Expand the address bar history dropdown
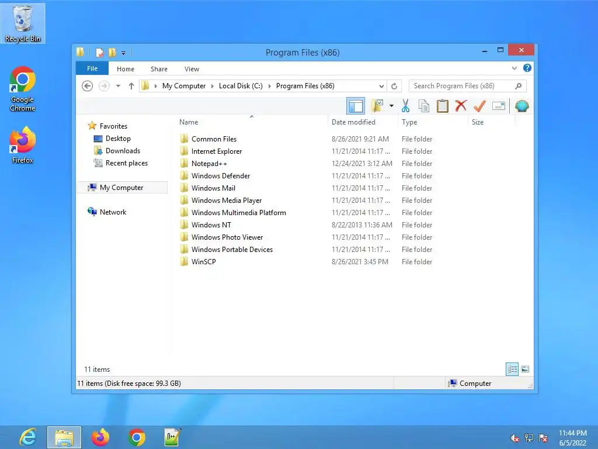This screenshot has width=598, height=449. tap(381, 86)
